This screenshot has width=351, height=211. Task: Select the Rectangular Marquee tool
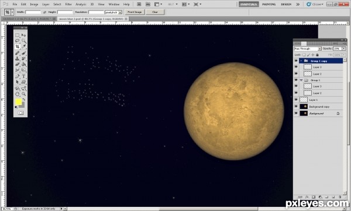[x=17, y=35]
